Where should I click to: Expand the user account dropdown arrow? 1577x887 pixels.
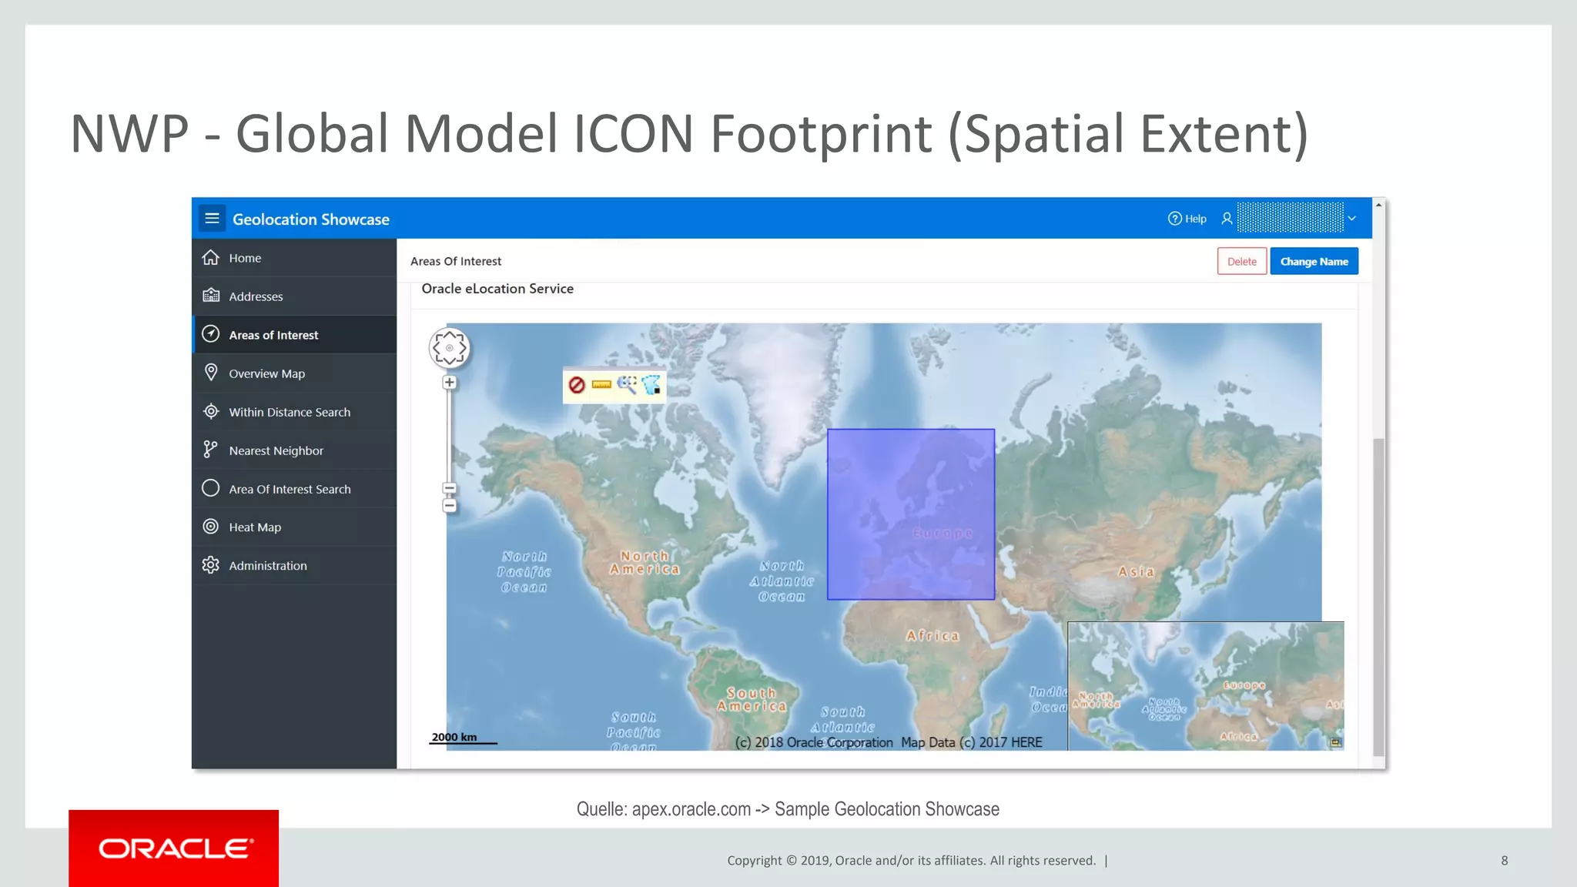coord(1351,219)
